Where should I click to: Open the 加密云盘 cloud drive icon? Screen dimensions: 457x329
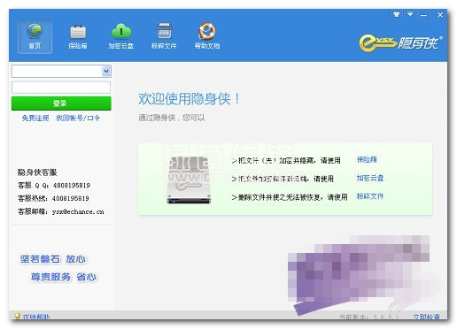pos(121,36)
